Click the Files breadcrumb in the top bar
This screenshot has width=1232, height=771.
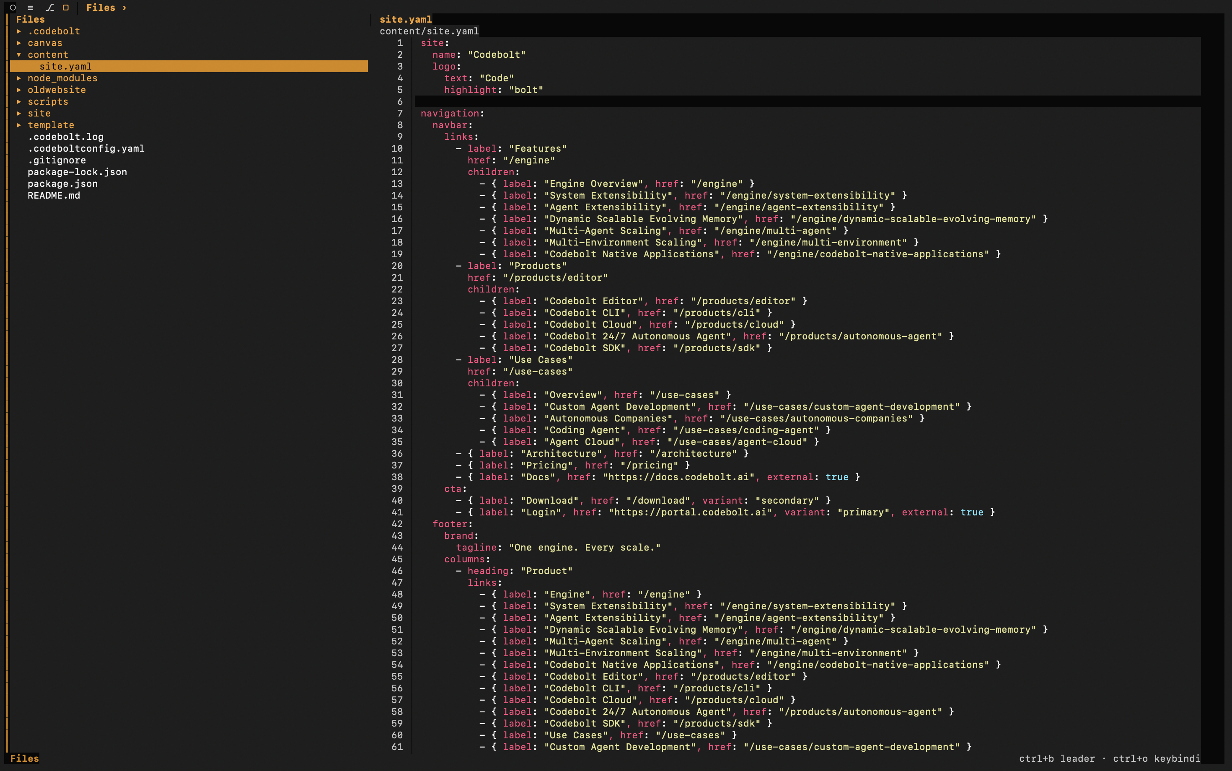(x=101, y=8)
